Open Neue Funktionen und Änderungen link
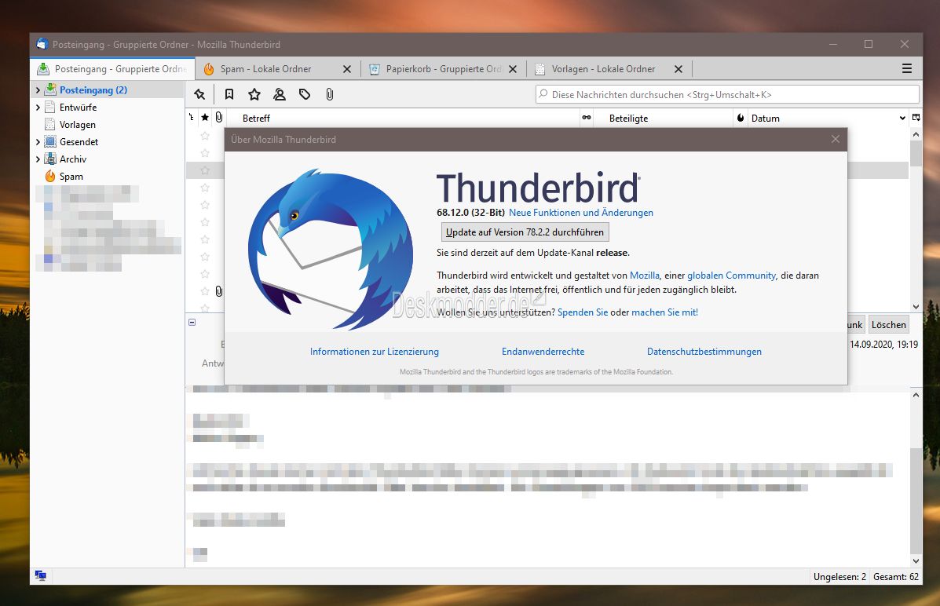This screenshot has width=940, height=606. pos(581,213)
